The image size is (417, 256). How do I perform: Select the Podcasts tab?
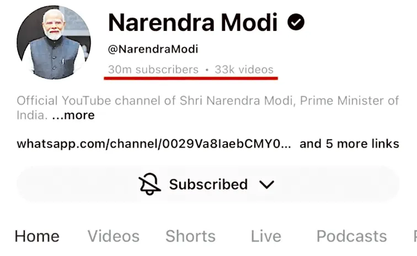click(x=351, y=236)
